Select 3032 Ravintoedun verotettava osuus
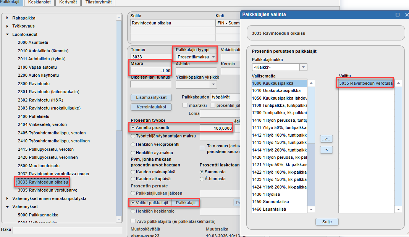Screen dimensions: 409x237 (x=53, y=174)
